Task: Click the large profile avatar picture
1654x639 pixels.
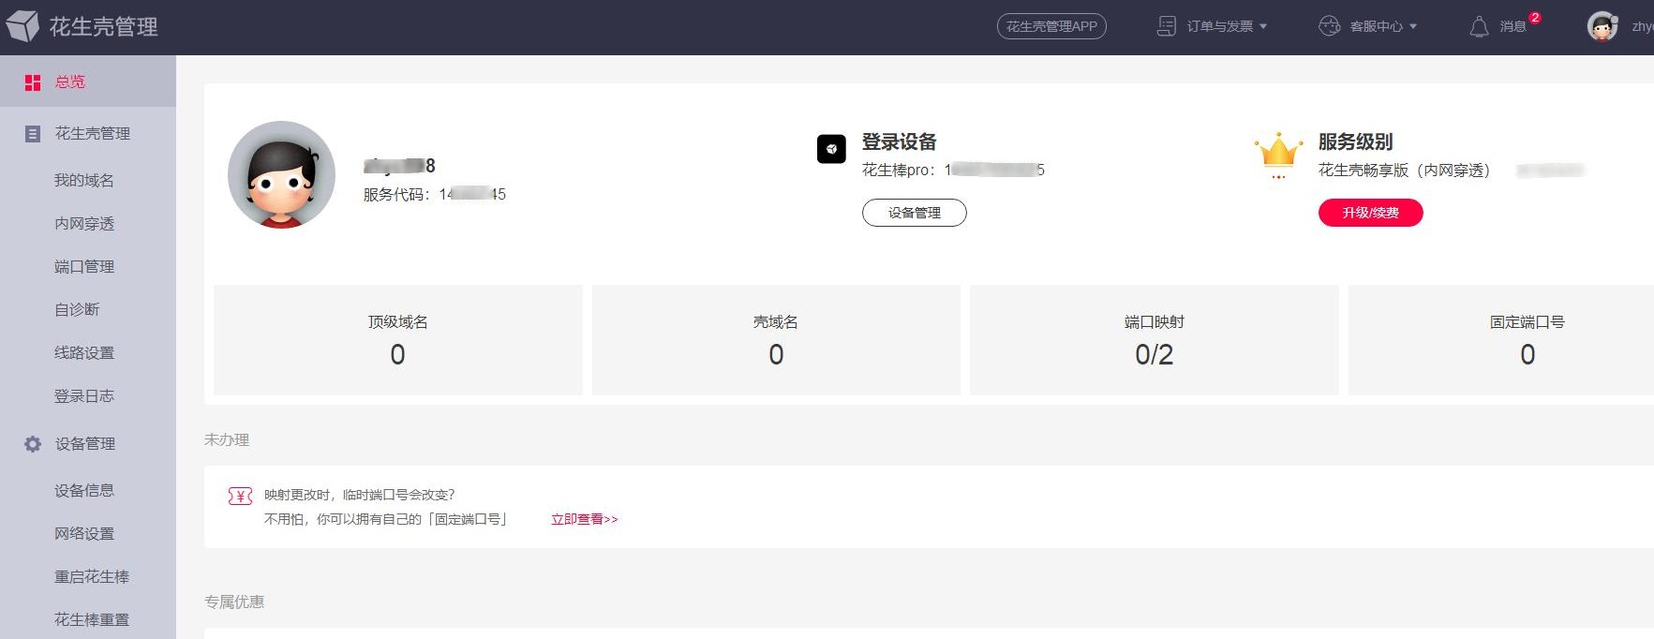Action: click(282, 174)
